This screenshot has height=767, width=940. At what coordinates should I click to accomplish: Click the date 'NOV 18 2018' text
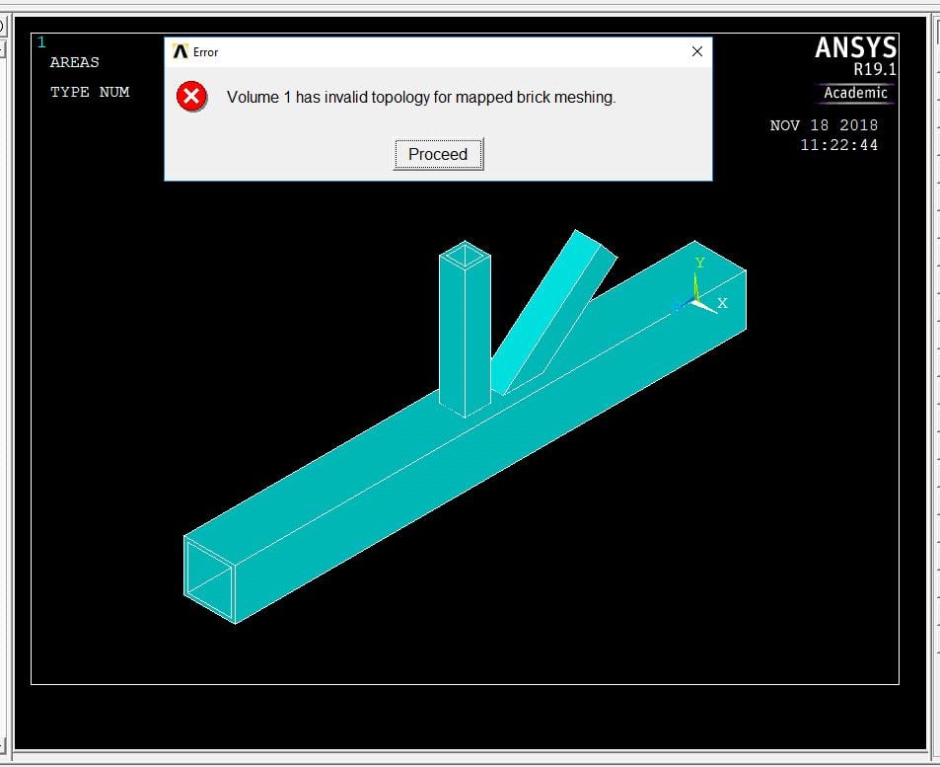[824, 125]
